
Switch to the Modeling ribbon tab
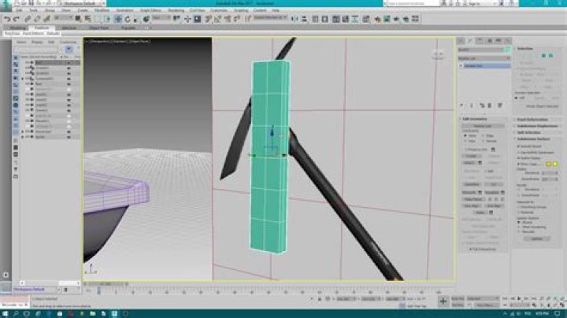pos(17,28)
